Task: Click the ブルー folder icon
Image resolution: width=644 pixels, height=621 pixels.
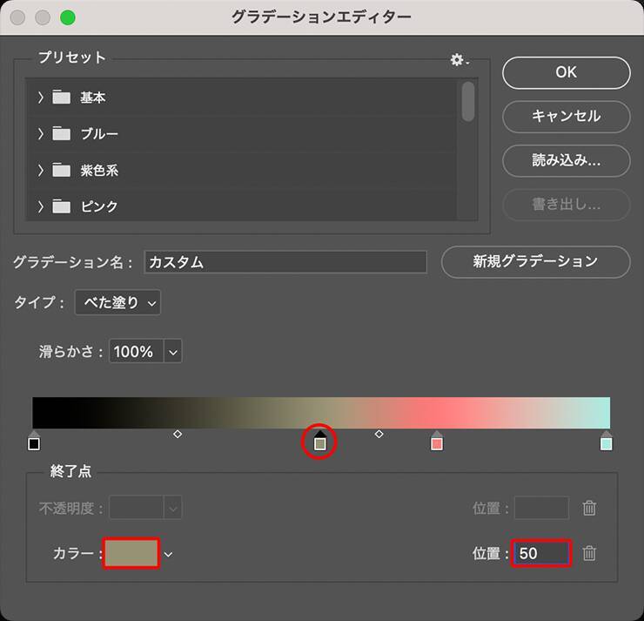Action: (x=61, y=133)
